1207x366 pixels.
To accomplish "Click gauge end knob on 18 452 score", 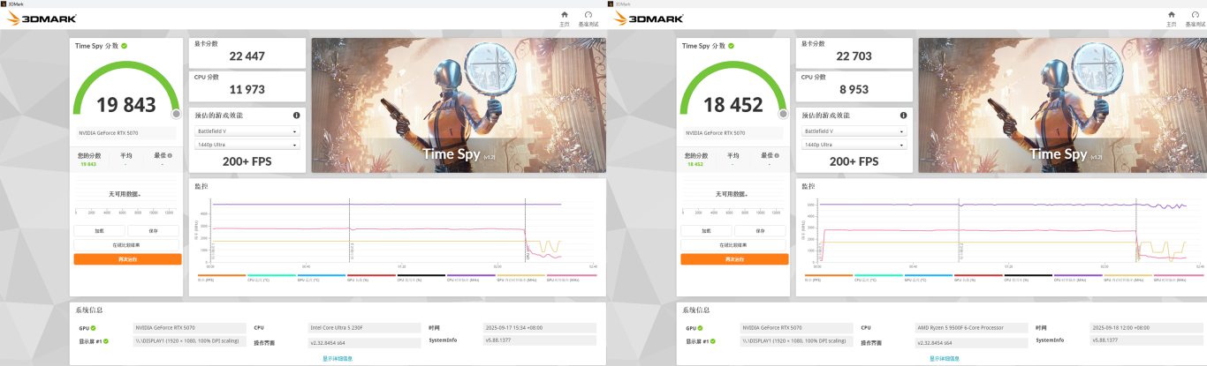I will point(783,114).
